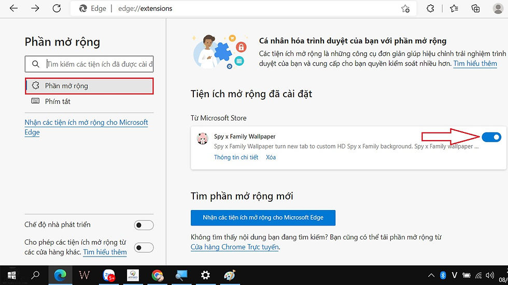The width and height of the screenshot is (508, 285).
Task: Reload the page with the refresh icon
Action: click(57, 8)
